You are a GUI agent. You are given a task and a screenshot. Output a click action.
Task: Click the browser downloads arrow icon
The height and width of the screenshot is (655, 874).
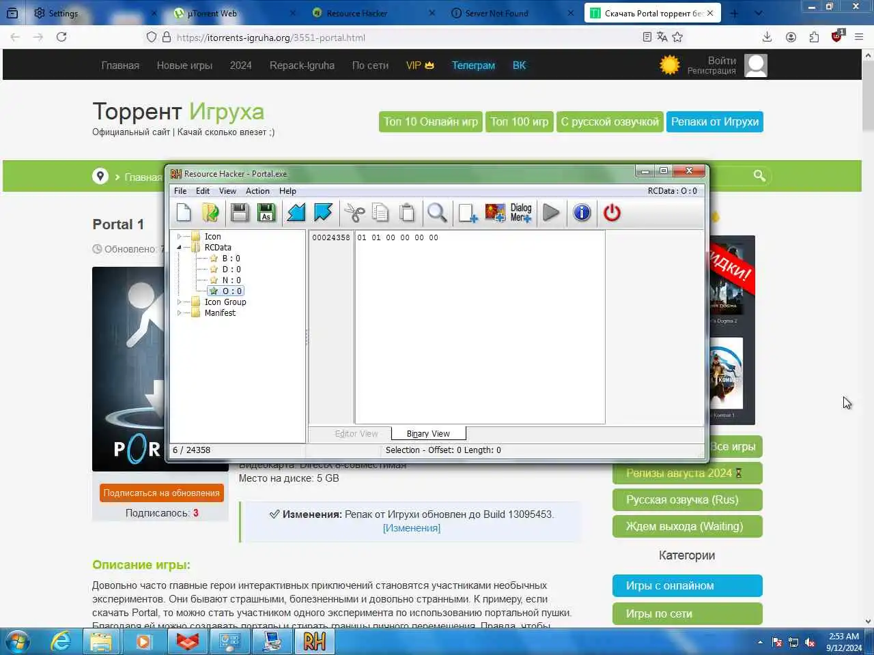[767, 37]
